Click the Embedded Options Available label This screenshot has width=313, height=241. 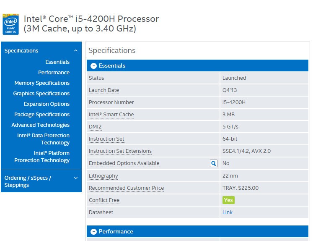click(x=124, y=163)
